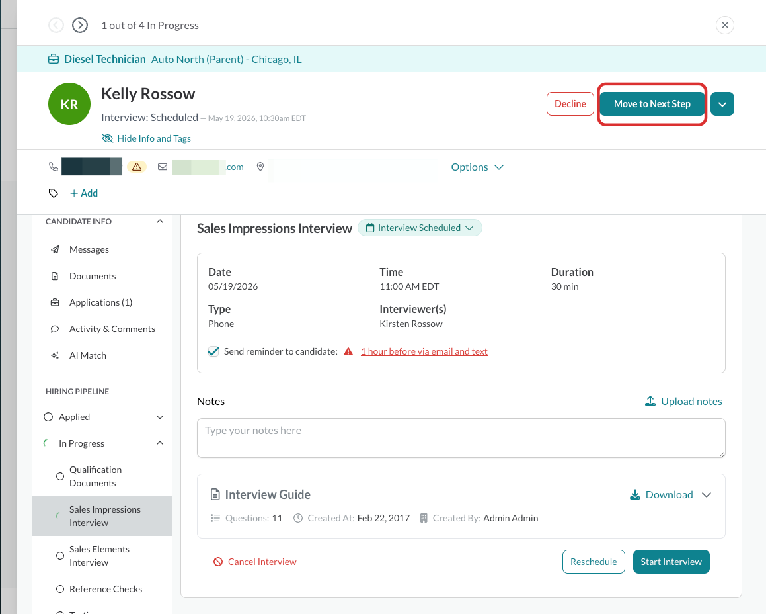Add a new tag with + Add

[x=83, y=193]
